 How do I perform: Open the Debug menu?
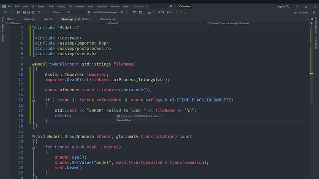(x=61, y=6)
